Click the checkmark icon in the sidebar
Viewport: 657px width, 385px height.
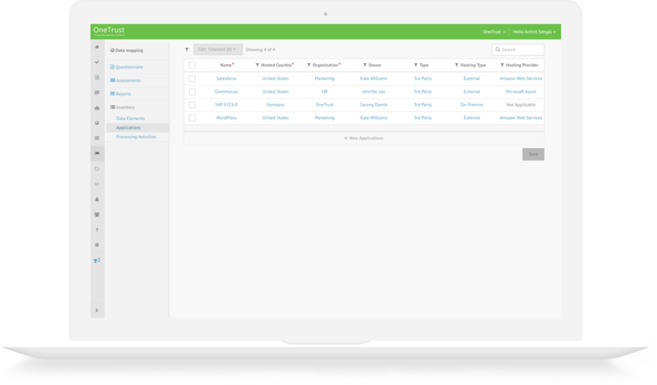pyautogui.click(x=97, y=62)
